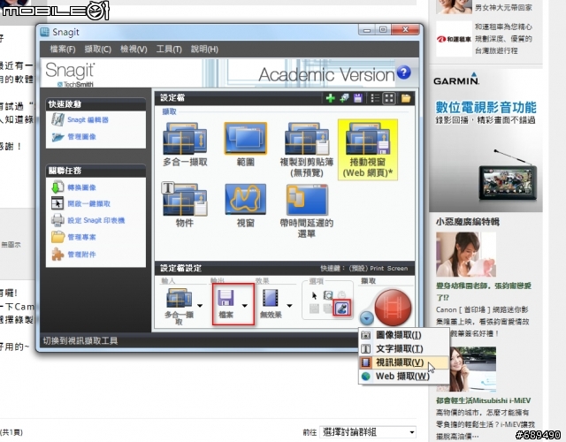The image size is (566, 442).
Task: Click the woman thumbnail under 小惡魔廣編特輯
Action: click(466, 254)
